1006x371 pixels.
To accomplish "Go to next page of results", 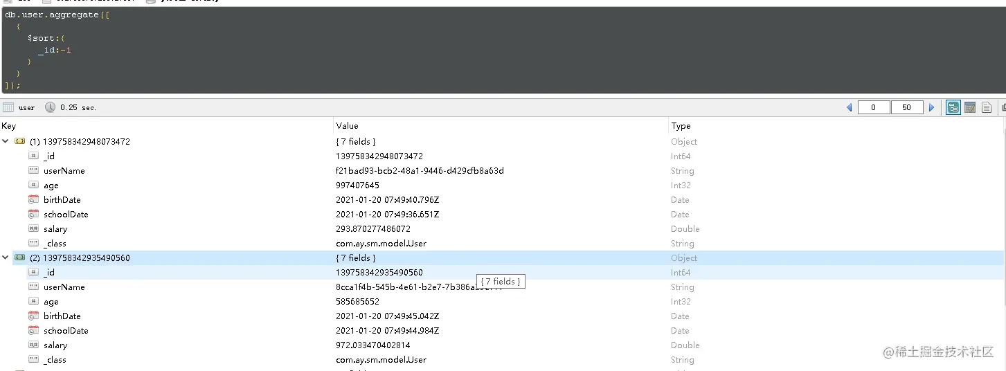I will 931,107.
